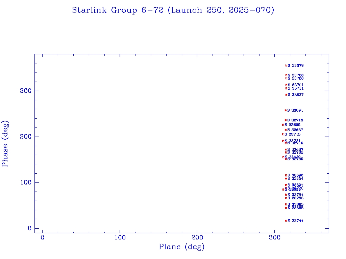Click the red marker next to S 33713
Screen dimensions: 346x259
[x=283, y=134]
